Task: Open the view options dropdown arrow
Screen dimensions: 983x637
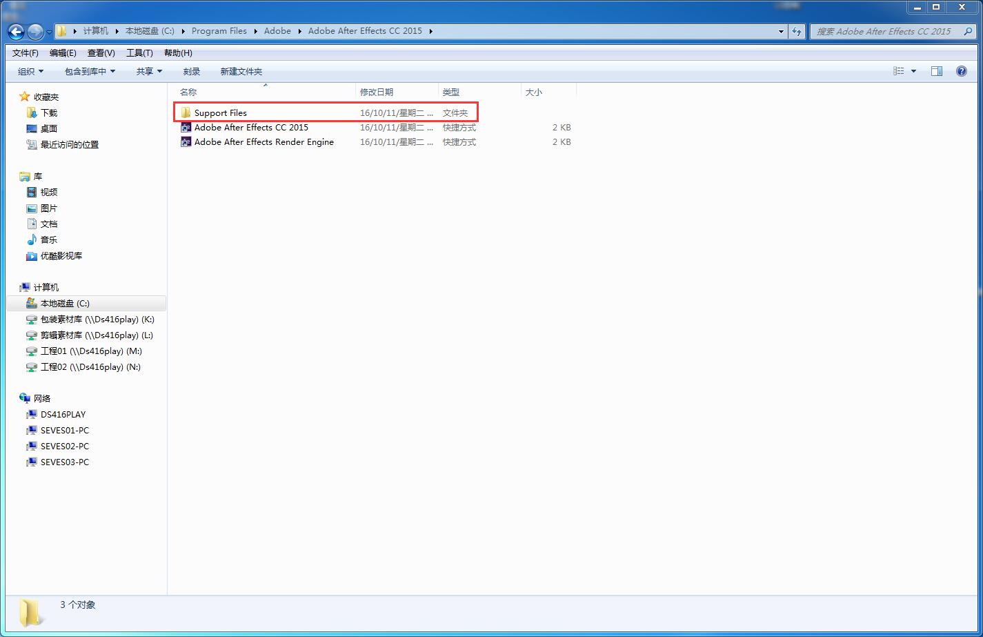Action: (913, 71)
